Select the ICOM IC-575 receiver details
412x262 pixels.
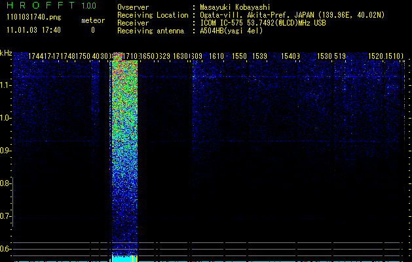click(263, 23)
